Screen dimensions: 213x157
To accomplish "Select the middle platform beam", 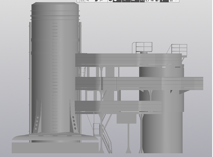I will pos(138,83).
